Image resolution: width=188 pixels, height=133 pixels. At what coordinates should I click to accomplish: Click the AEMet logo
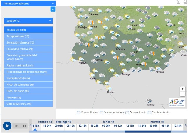[177, 102]
